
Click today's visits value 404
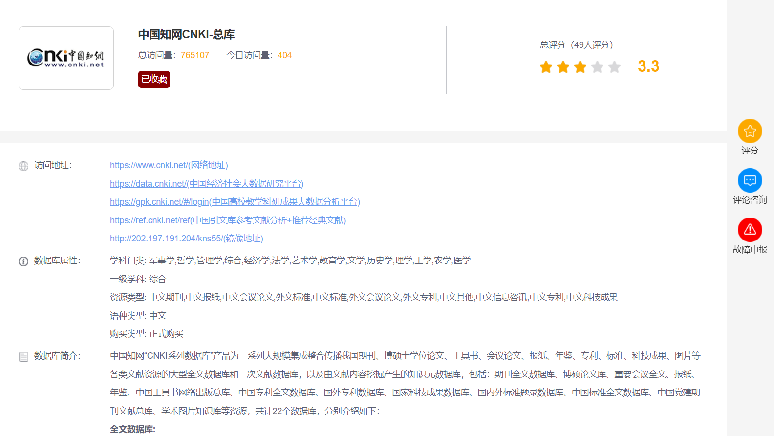click(284, 55)
